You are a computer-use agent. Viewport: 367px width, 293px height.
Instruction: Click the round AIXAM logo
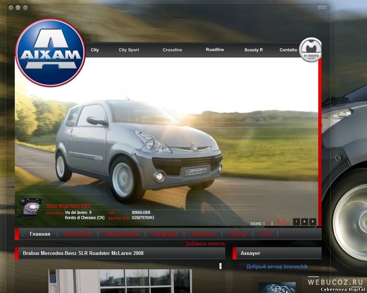(50, 53)
